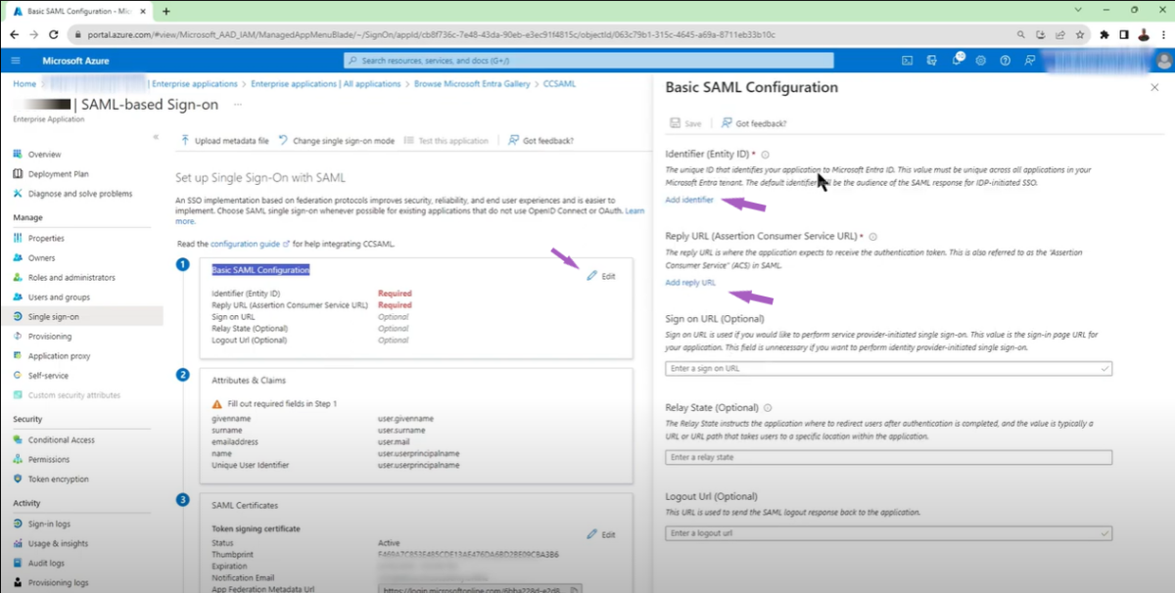Focus the Logout Url input field

point(888,533)
